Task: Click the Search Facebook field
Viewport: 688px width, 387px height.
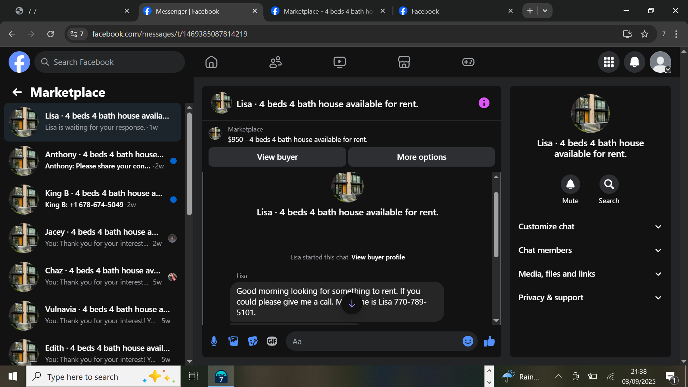Action: pos(110,62)
